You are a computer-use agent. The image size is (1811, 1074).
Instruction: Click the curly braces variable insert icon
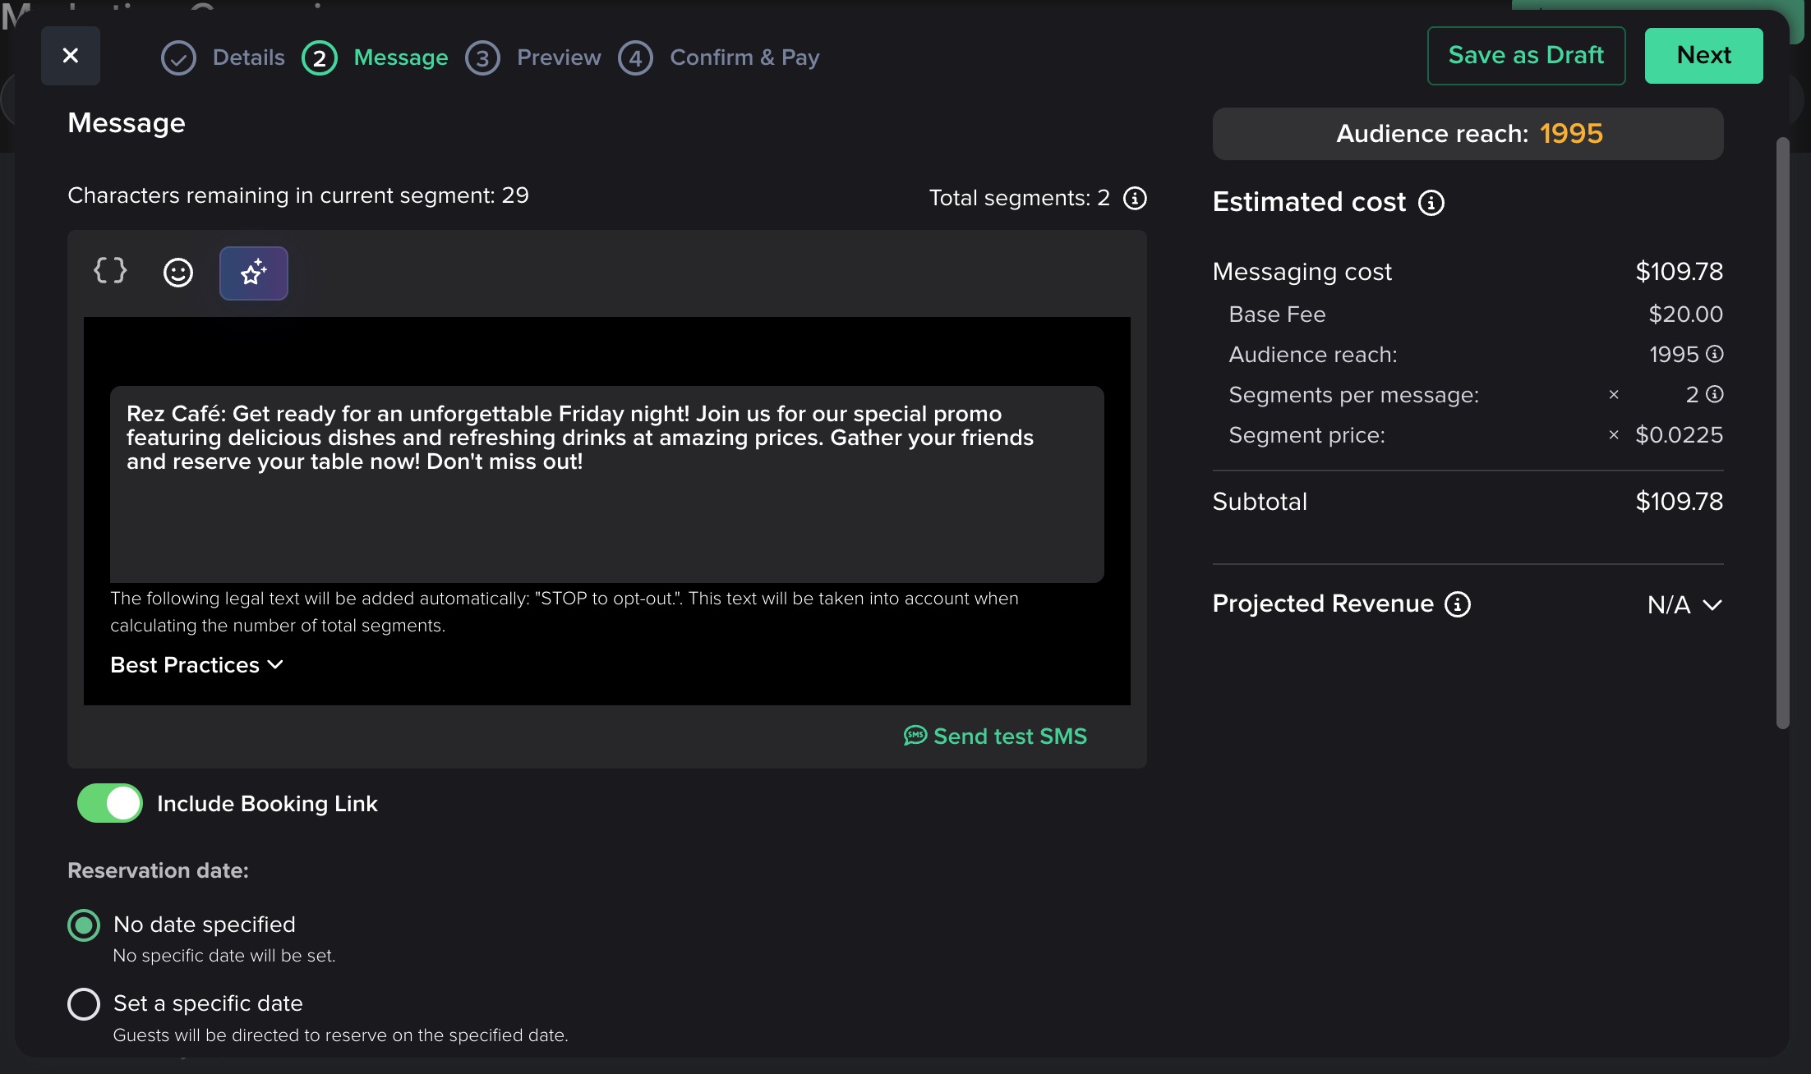pos(110,271)
